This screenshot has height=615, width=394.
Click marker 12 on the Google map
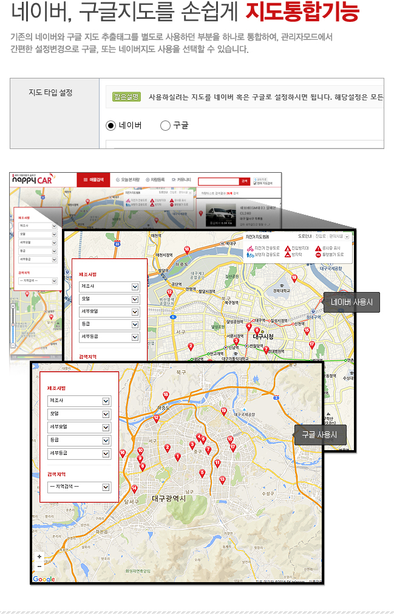point(157,419)
